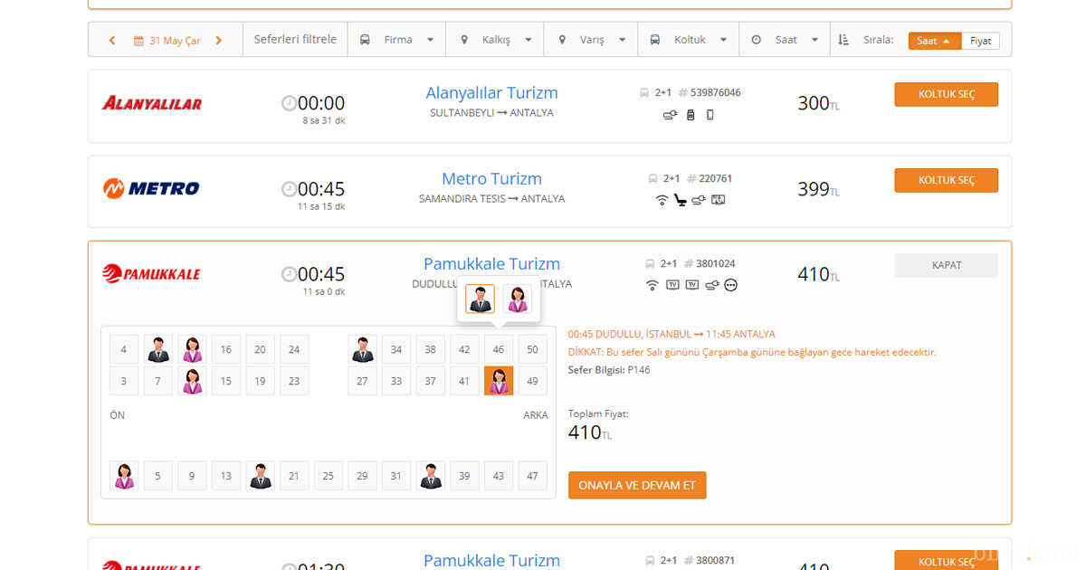Choose seats for the Metro Turizm trip

coord(946,180)
